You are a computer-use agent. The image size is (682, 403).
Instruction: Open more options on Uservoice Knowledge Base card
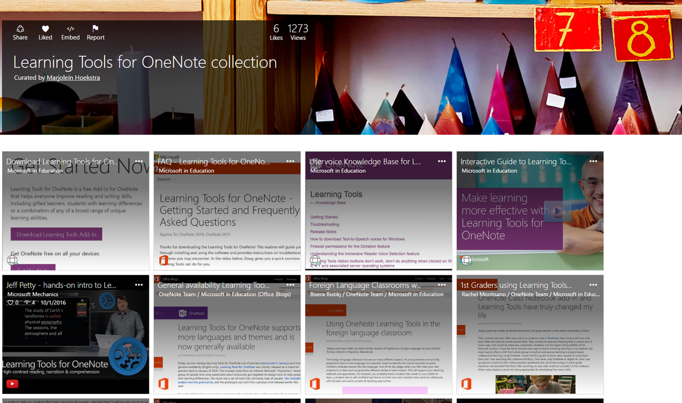442,161
